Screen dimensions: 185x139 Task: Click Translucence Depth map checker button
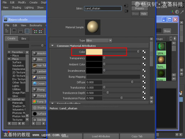[x=144, y=93]
